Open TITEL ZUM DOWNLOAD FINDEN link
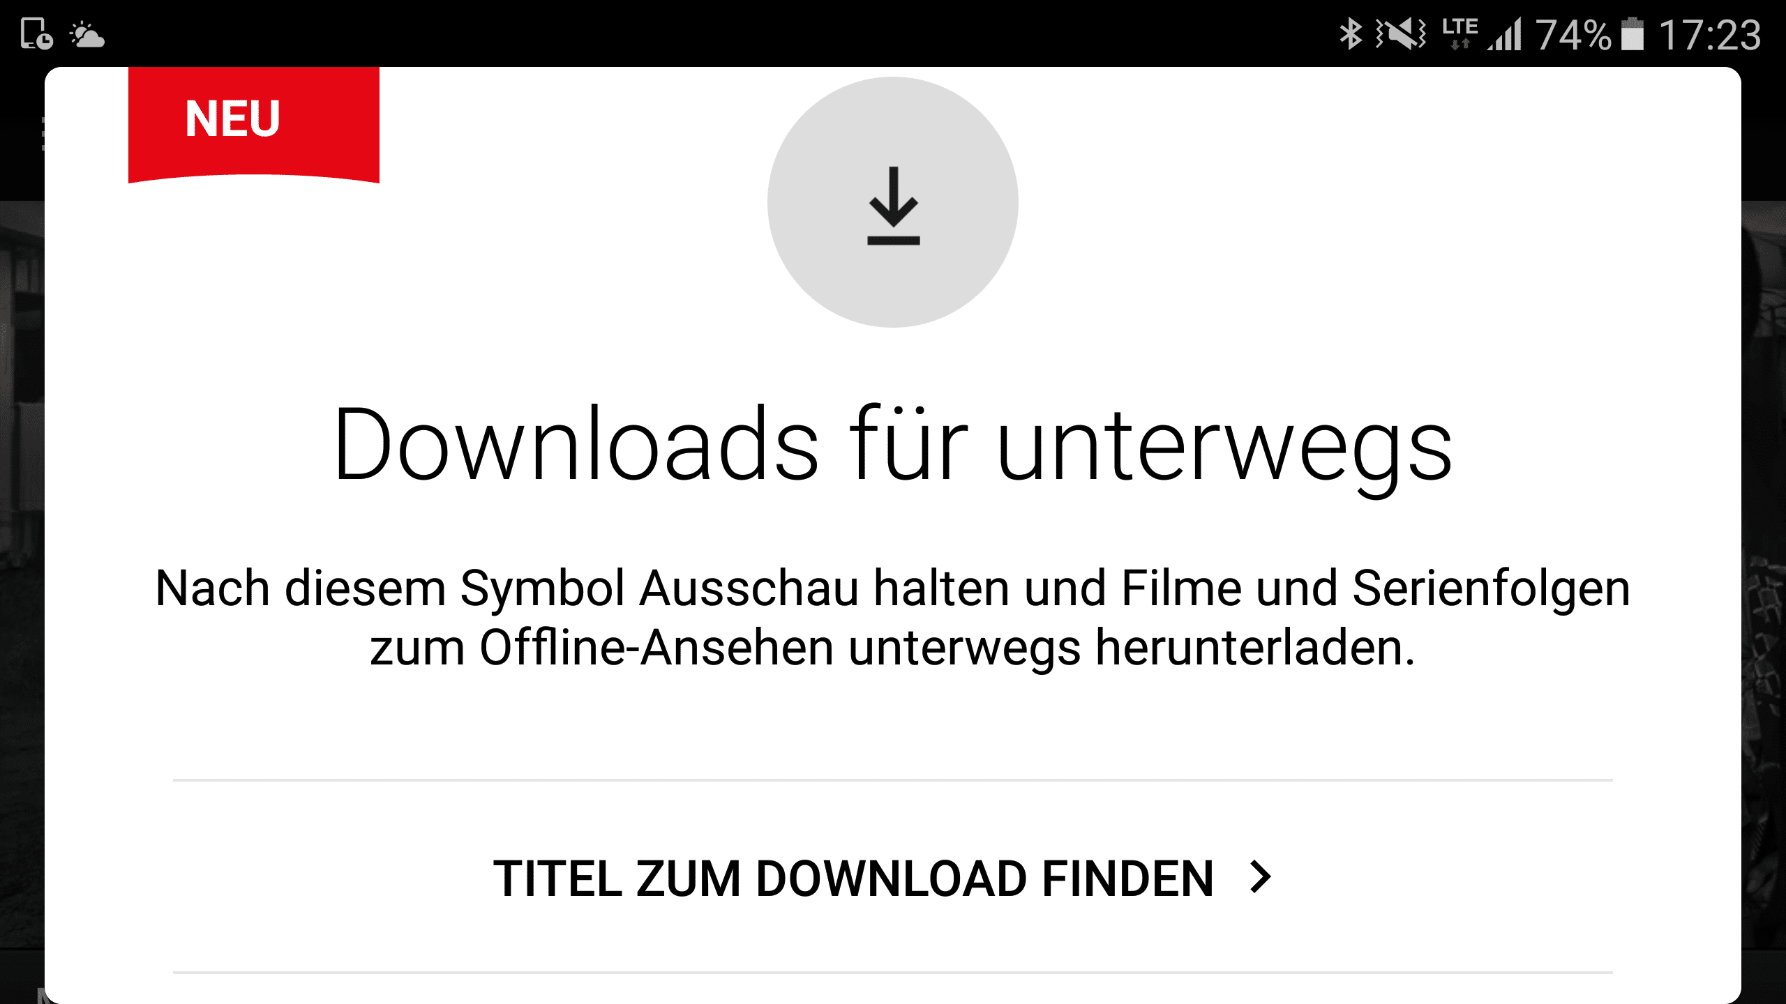 [883, 878]
